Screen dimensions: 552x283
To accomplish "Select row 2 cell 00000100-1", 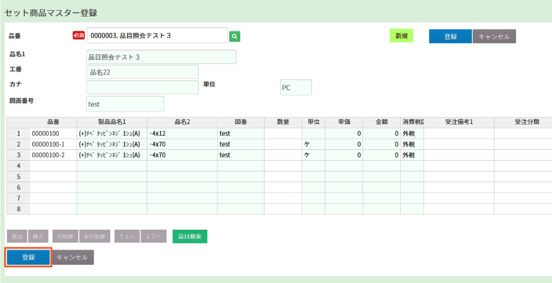I will click(x=53, y=144).
